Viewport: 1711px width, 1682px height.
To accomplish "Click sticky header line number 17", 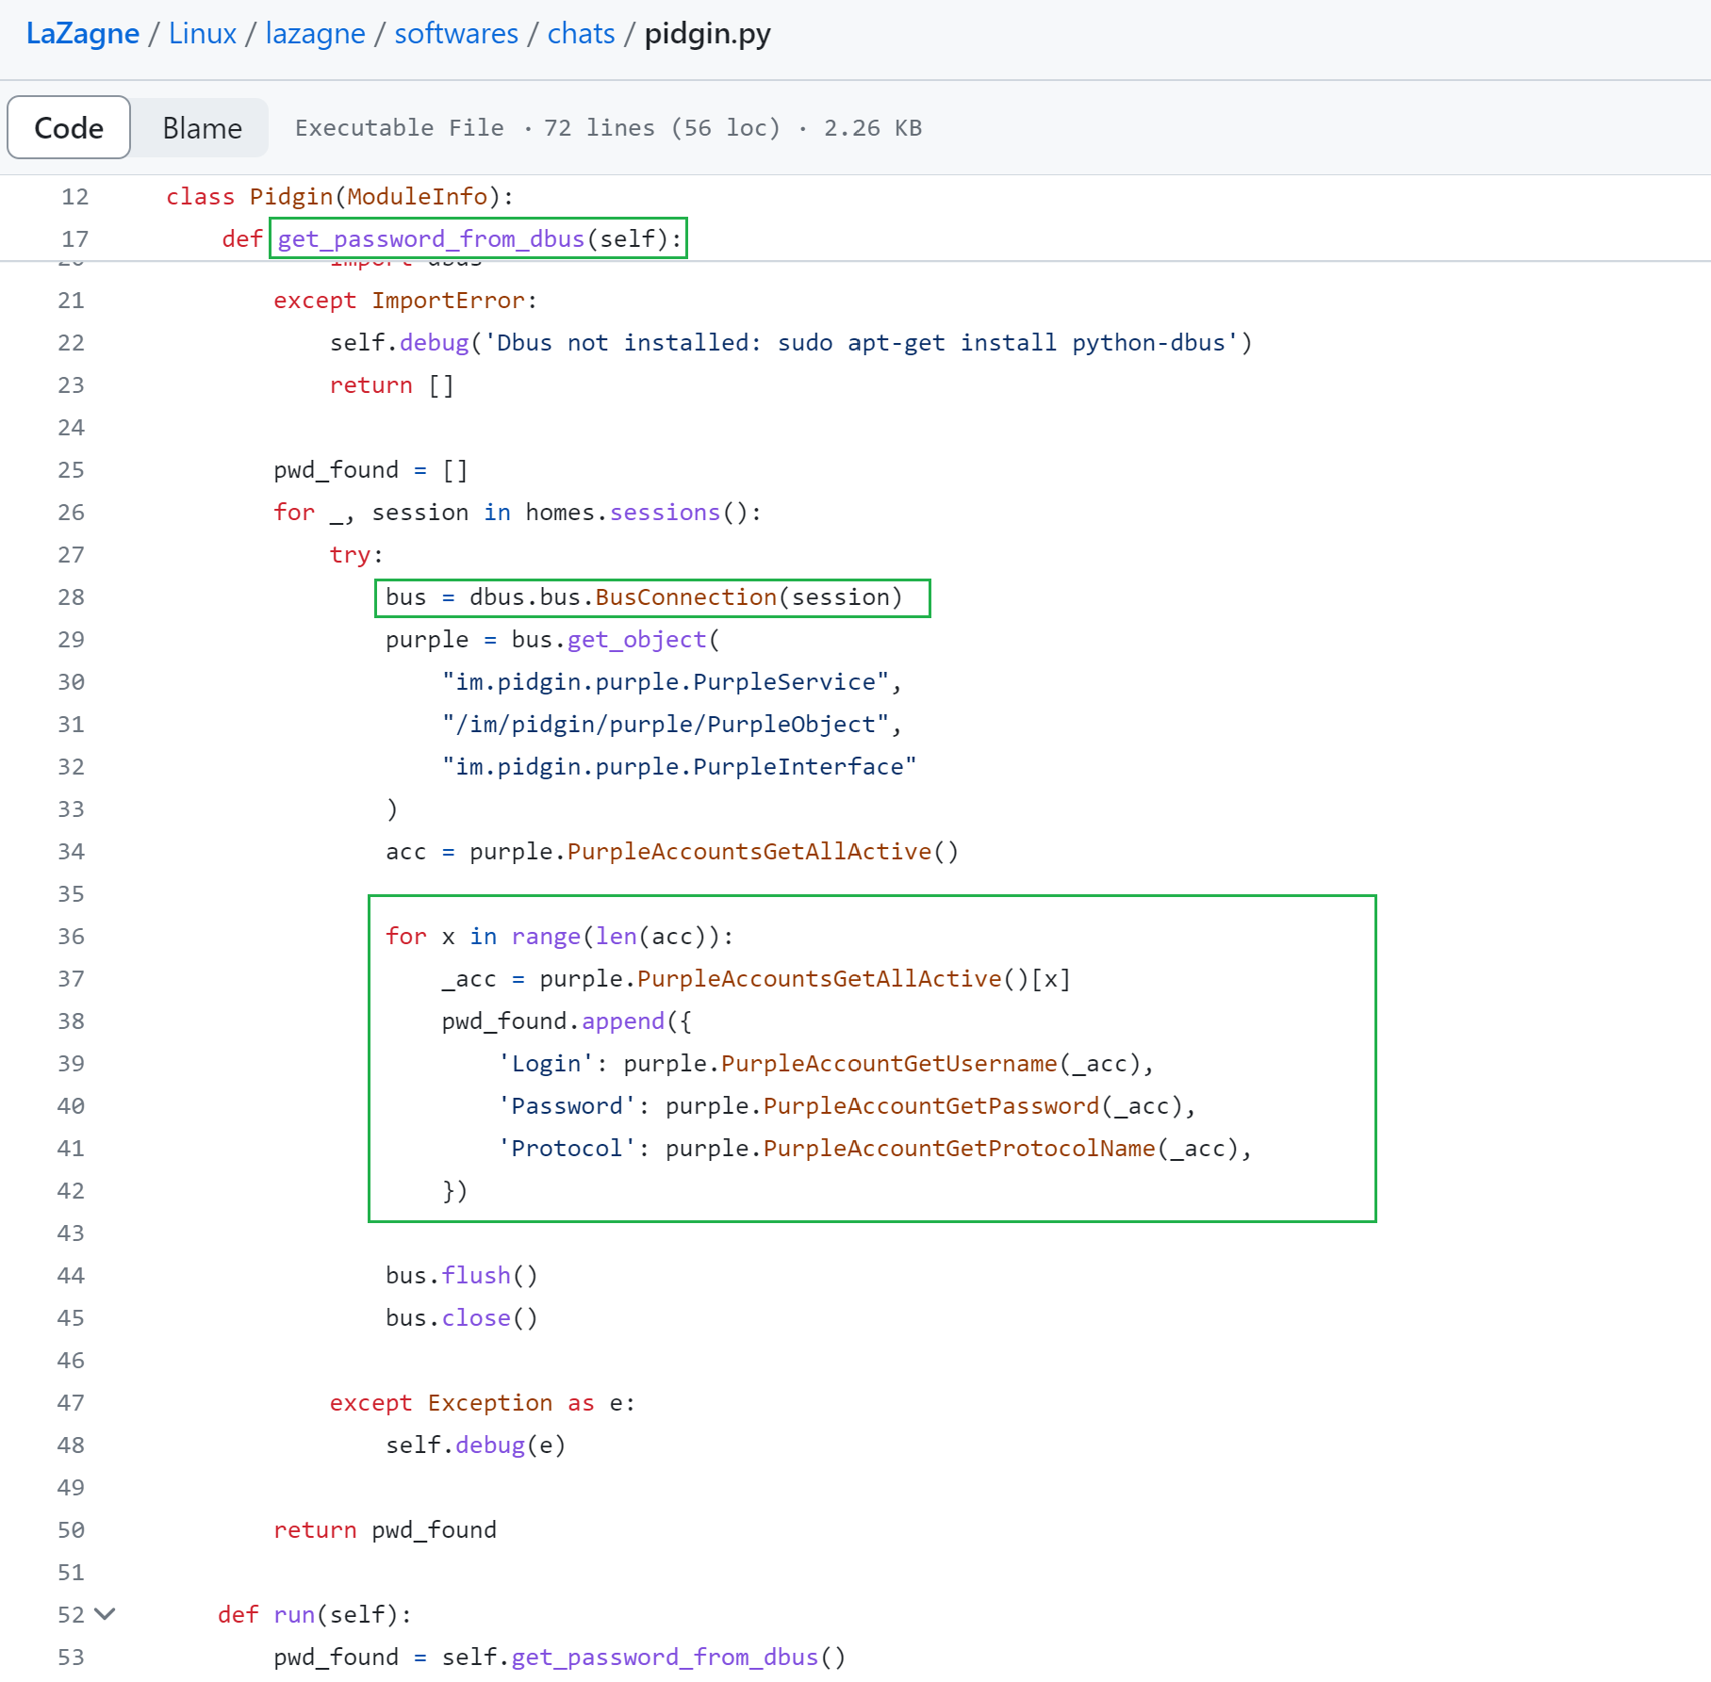I will pyautogui.click(x=74, y=239).
